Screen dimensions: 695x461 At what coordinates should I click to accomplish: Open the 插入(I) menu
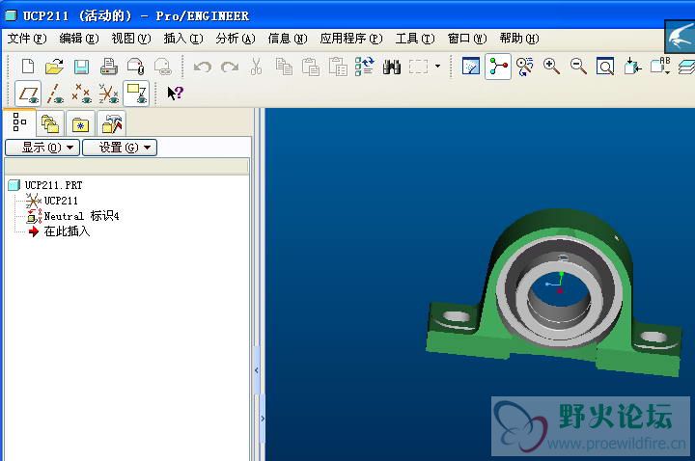(183, 39)
